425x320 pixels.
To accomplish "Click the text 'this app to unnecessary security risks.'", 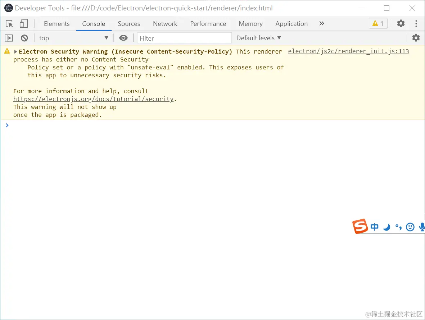I will coord(96,75).
